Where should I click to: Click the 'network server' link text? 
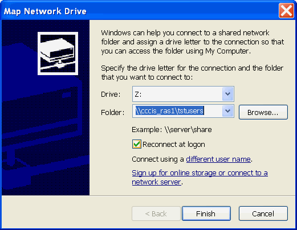156,182
